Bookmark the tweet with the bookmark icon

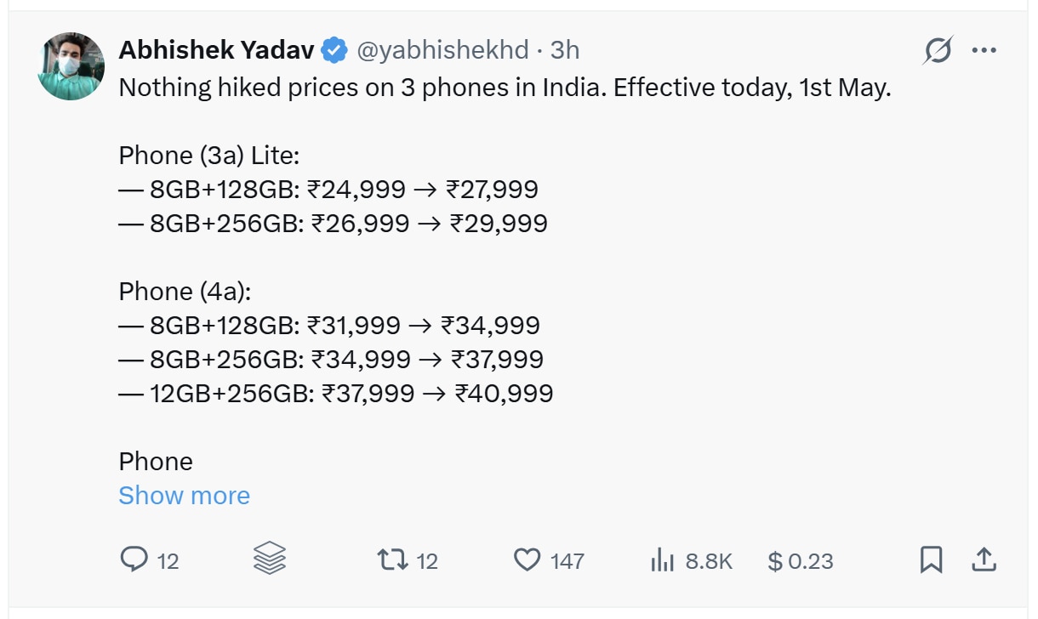coord(932,559)
